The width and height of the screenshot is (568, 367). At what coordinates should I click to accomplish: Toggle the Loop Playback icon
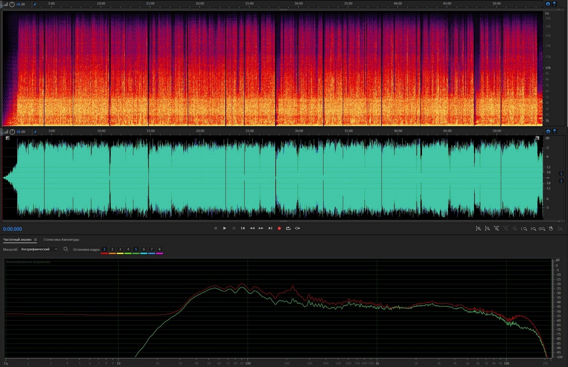(x=288, y=228)
